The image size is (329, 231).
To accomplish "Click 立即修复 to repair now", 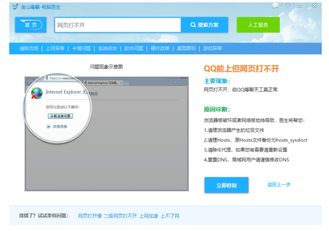I will point(226,185).
